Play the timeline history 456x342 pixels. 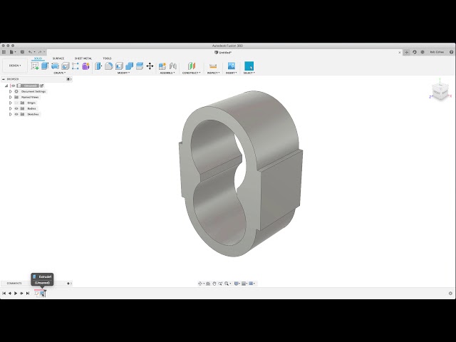16,294
